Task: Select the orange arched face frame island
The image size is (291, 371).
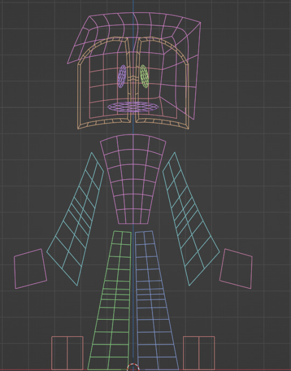Action: (x=133, y=83)
